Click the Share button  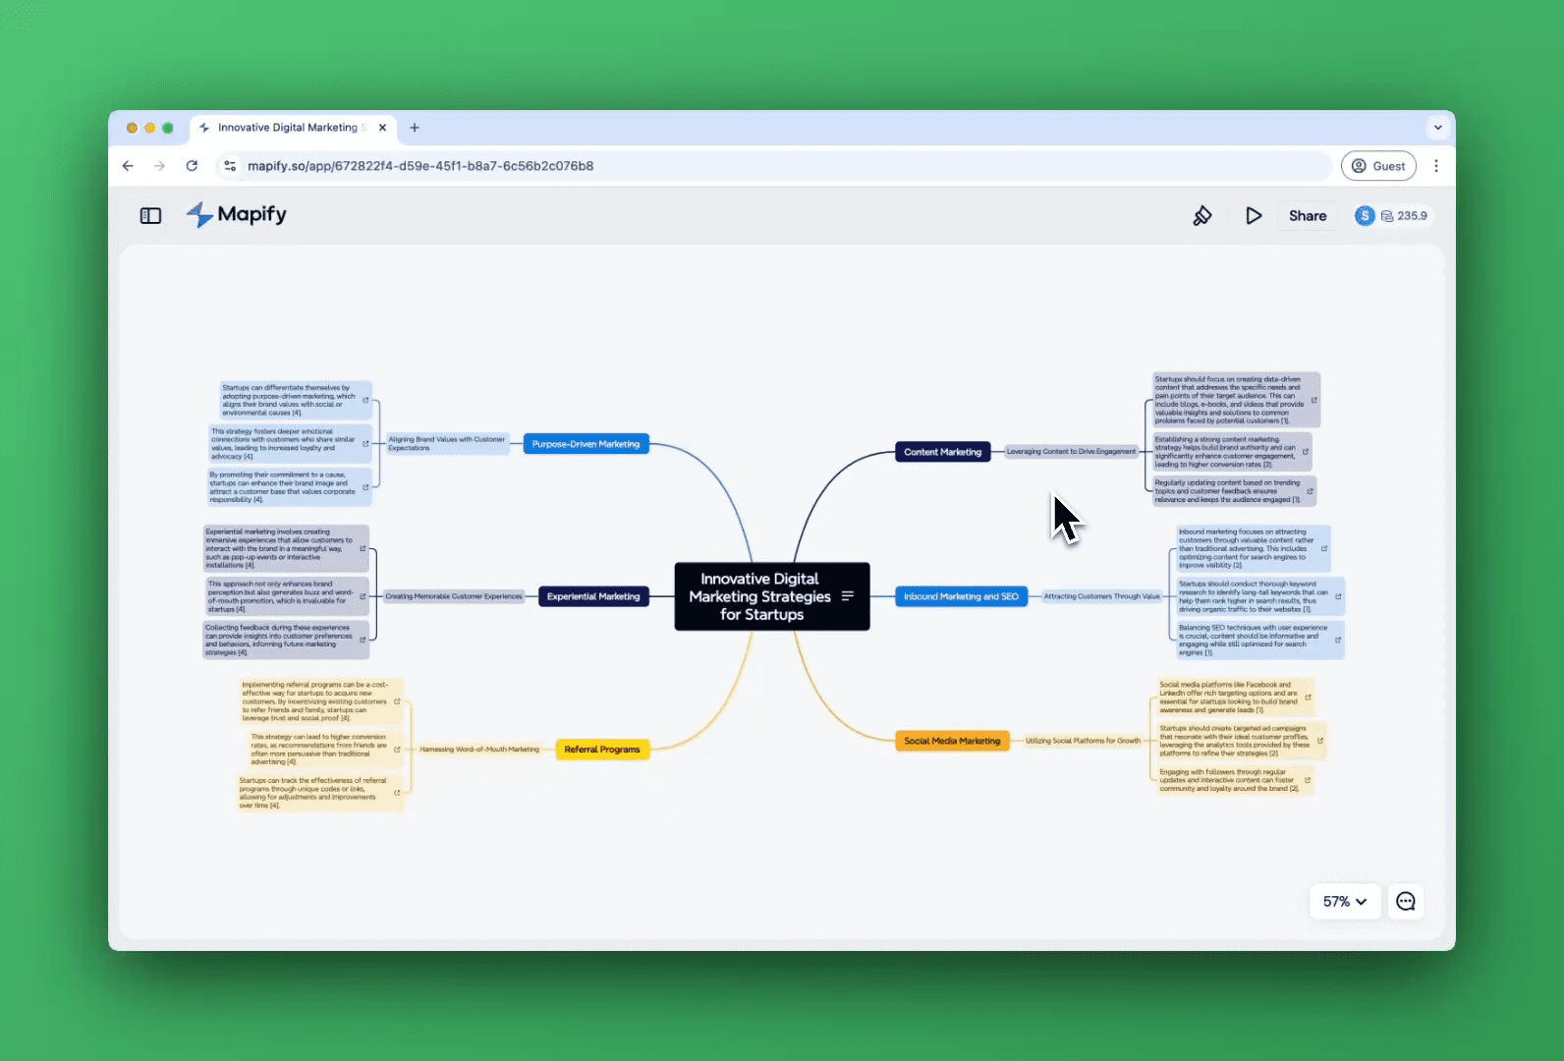tap(1307, 216)
